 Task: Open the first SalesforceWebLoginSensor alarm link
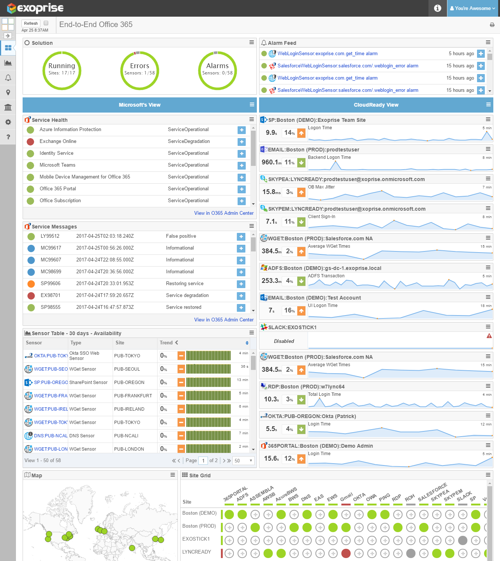click(348, 66)
